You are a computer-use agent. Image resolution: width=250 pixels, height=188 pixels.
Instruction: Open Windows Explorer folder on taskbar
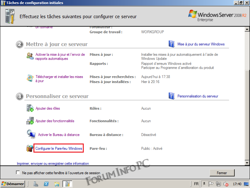pyautogui.click(x=57, y=184)
